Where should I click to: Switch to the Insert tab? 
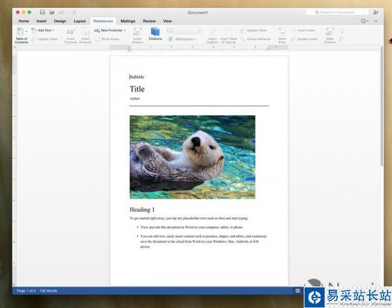point(42,21)
